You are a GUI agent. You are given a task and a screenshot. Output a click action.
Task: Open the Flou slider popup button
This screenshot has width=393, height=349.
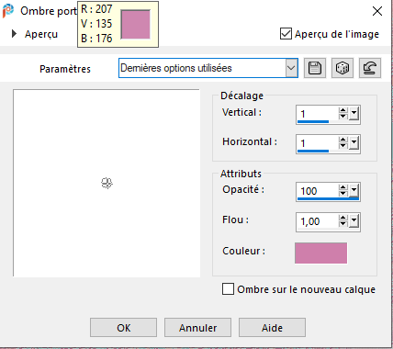click(x=354, y=221)
